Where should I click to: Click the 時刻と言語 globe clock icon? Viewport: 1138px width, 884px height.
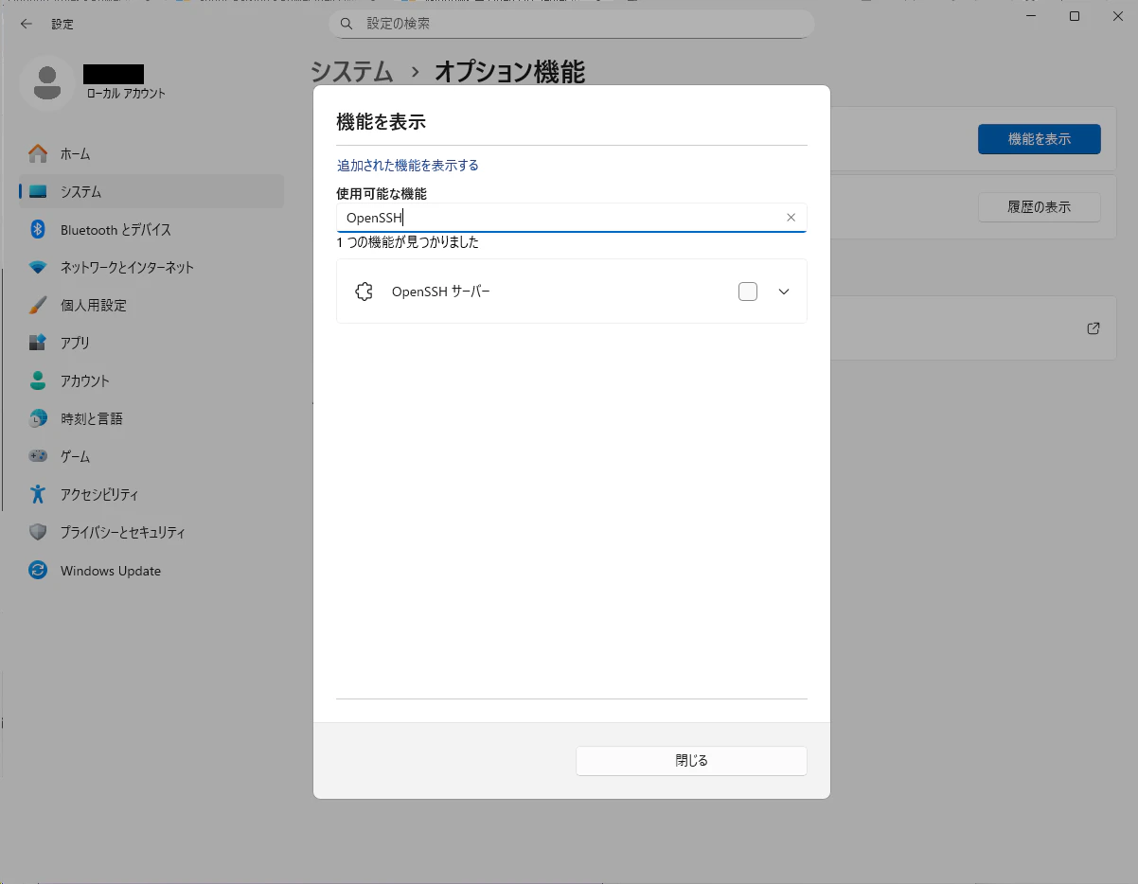pyautogui.click(x=38, y=418)
